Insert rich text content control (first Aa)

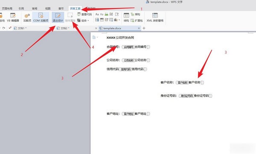coord(97,15)
